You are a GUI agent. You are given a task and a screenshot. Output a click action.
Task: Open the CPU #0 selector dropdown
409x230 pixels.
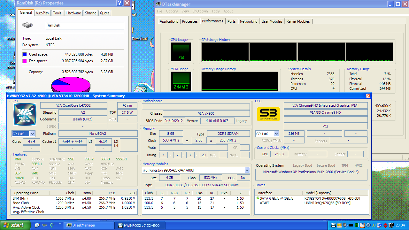pyautogui.click(x=33, y=134)
